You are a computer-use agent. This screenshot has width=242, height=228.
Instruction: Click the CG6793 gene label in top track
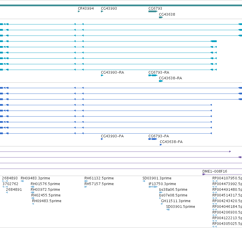pos(155,9)
